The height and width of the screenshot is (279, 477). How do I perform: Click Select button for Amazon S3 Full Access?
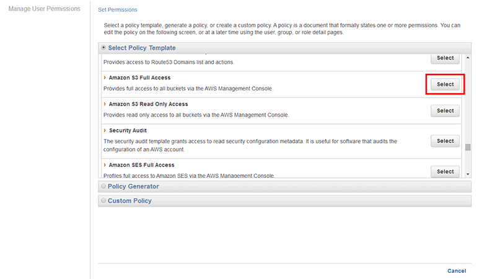point(445,84)
